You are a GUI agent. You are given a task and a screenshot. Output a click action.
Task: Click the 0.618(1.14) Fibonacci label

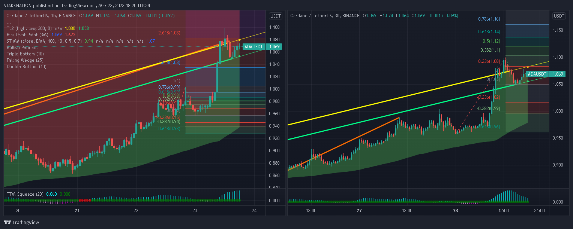pos(489,32)
